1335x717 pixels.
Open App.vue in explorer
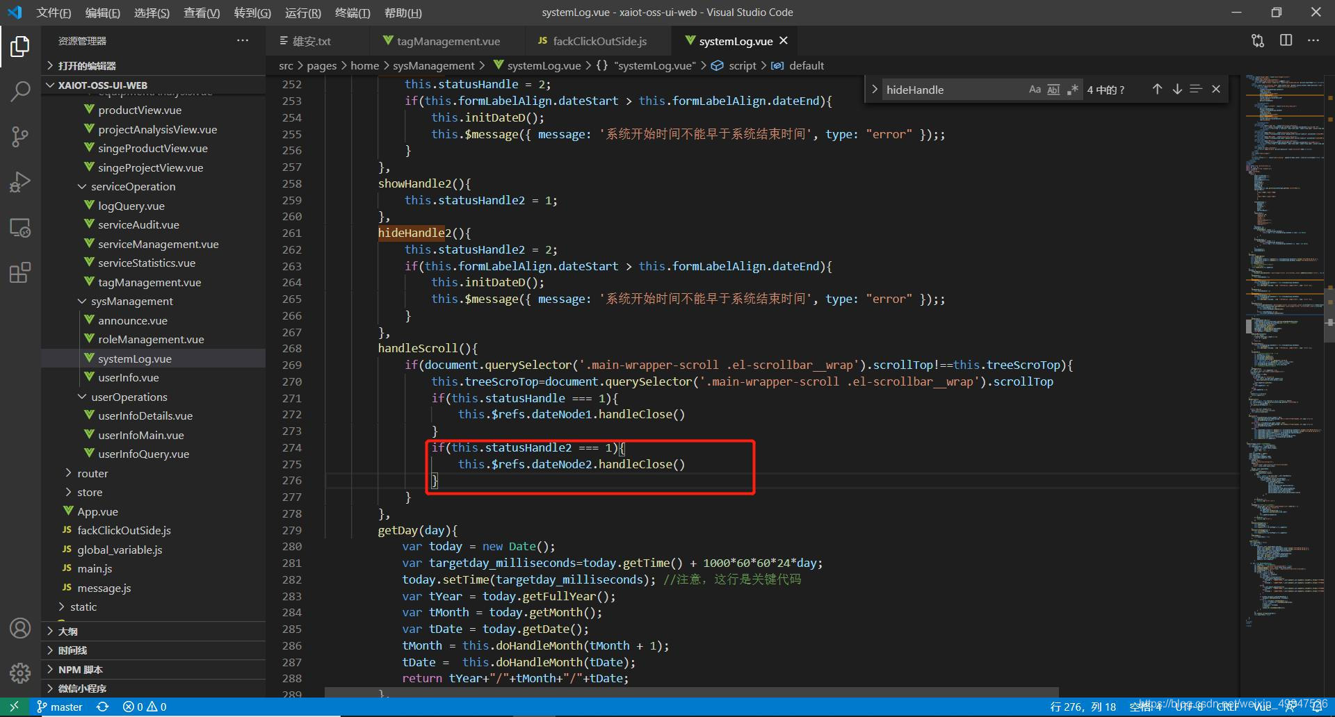[x=153, y=511]
